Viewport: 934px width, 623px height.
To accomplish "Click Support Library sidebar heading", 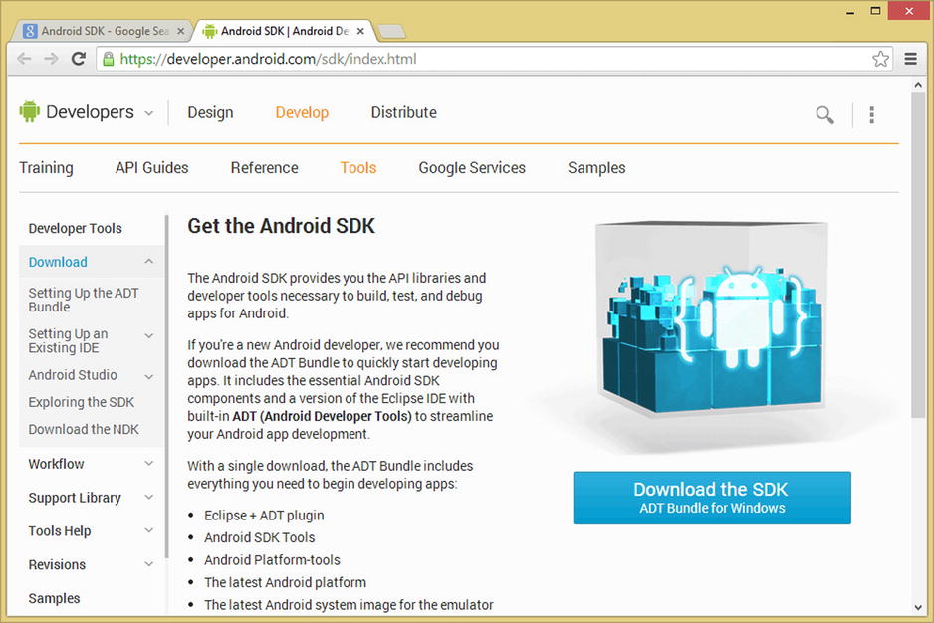I will coord(75,498).
